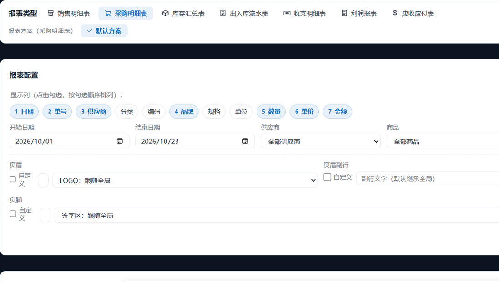Click the 报表类型 label text
499x282 pixels.
(23, 13)
